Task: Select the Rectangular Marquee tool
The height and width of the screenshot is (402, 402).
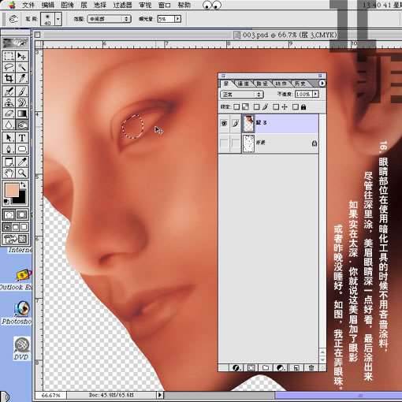Action: pyautogui.click(x=9, y=56)
